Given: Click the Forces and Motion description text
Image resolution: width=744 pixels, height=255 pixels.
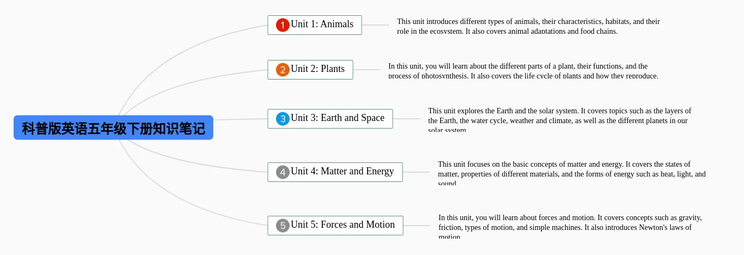Looking at the screenshot, I should [571, 227].
